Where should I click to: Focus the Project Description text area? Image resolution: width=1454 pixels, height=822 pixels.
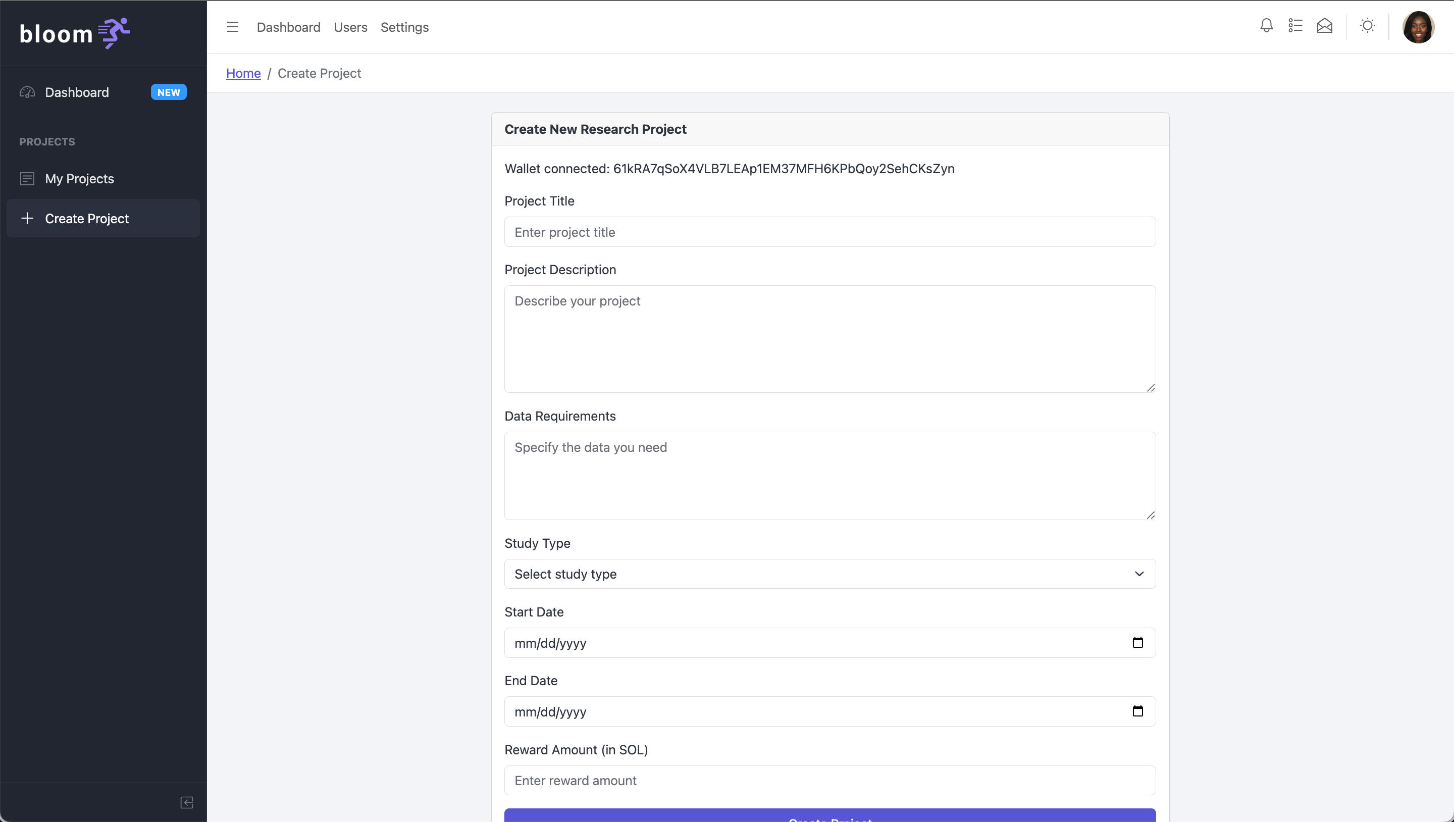(x=829, y=339)
